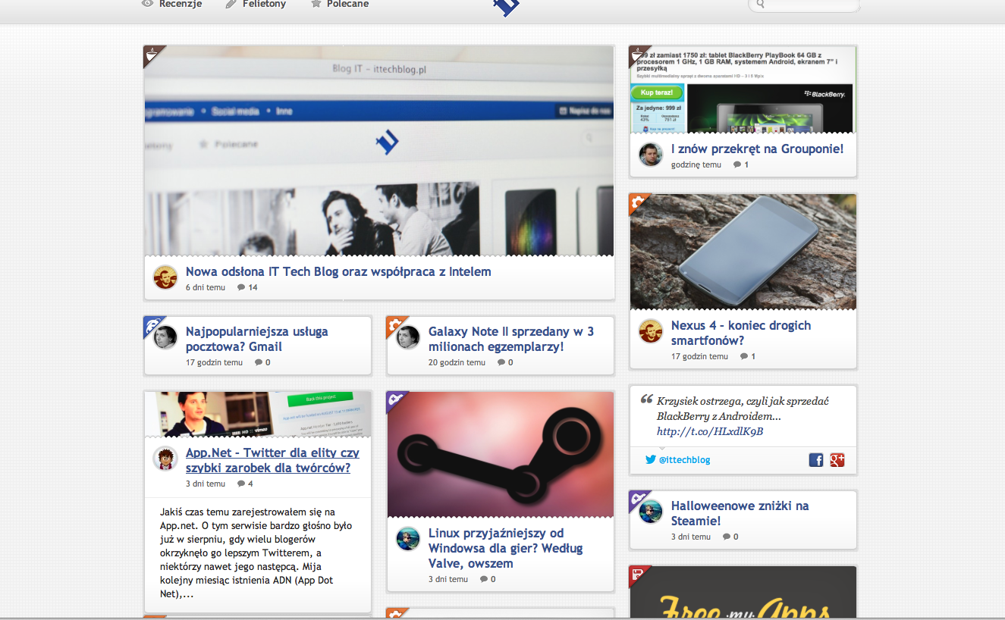Click the Google+ icon in the widget
Image resolution: width=1005 pixels, height=620 pixels.
coord(837,459)
